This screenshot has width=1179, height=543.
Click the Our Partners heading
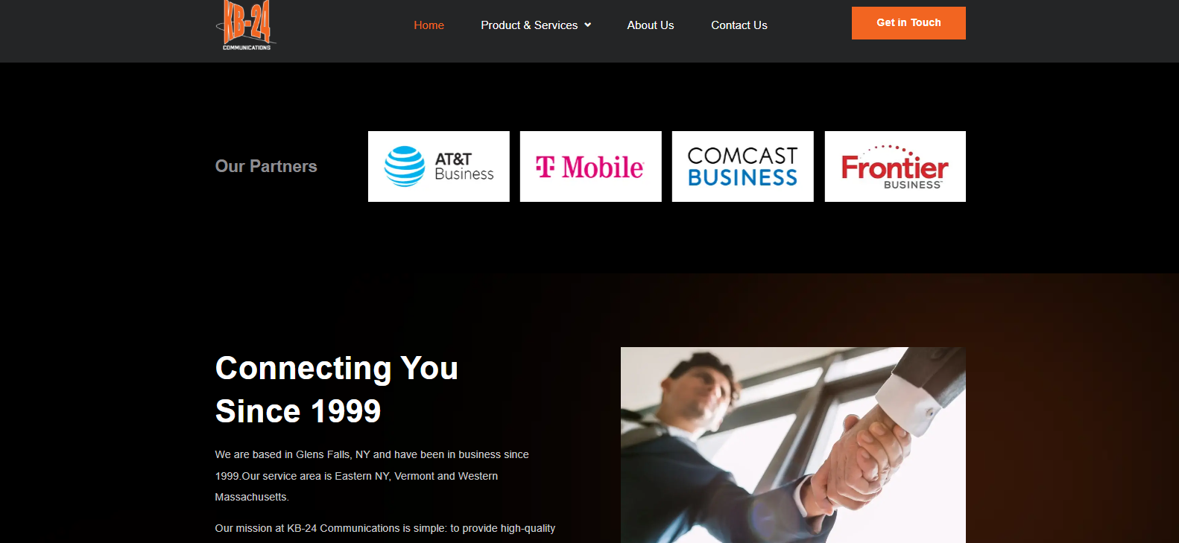(266, 166)
